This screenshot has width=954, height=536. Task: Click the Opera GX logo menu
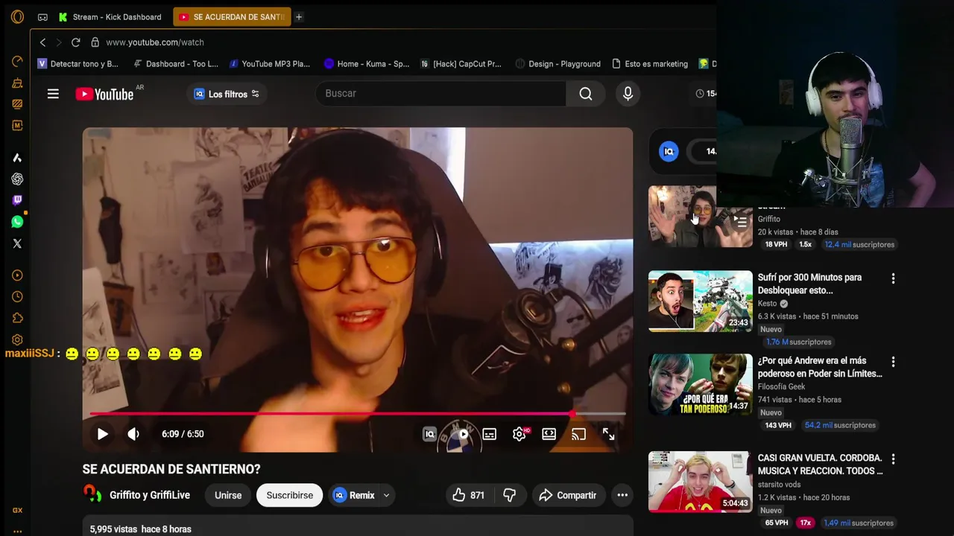point(17,16)
